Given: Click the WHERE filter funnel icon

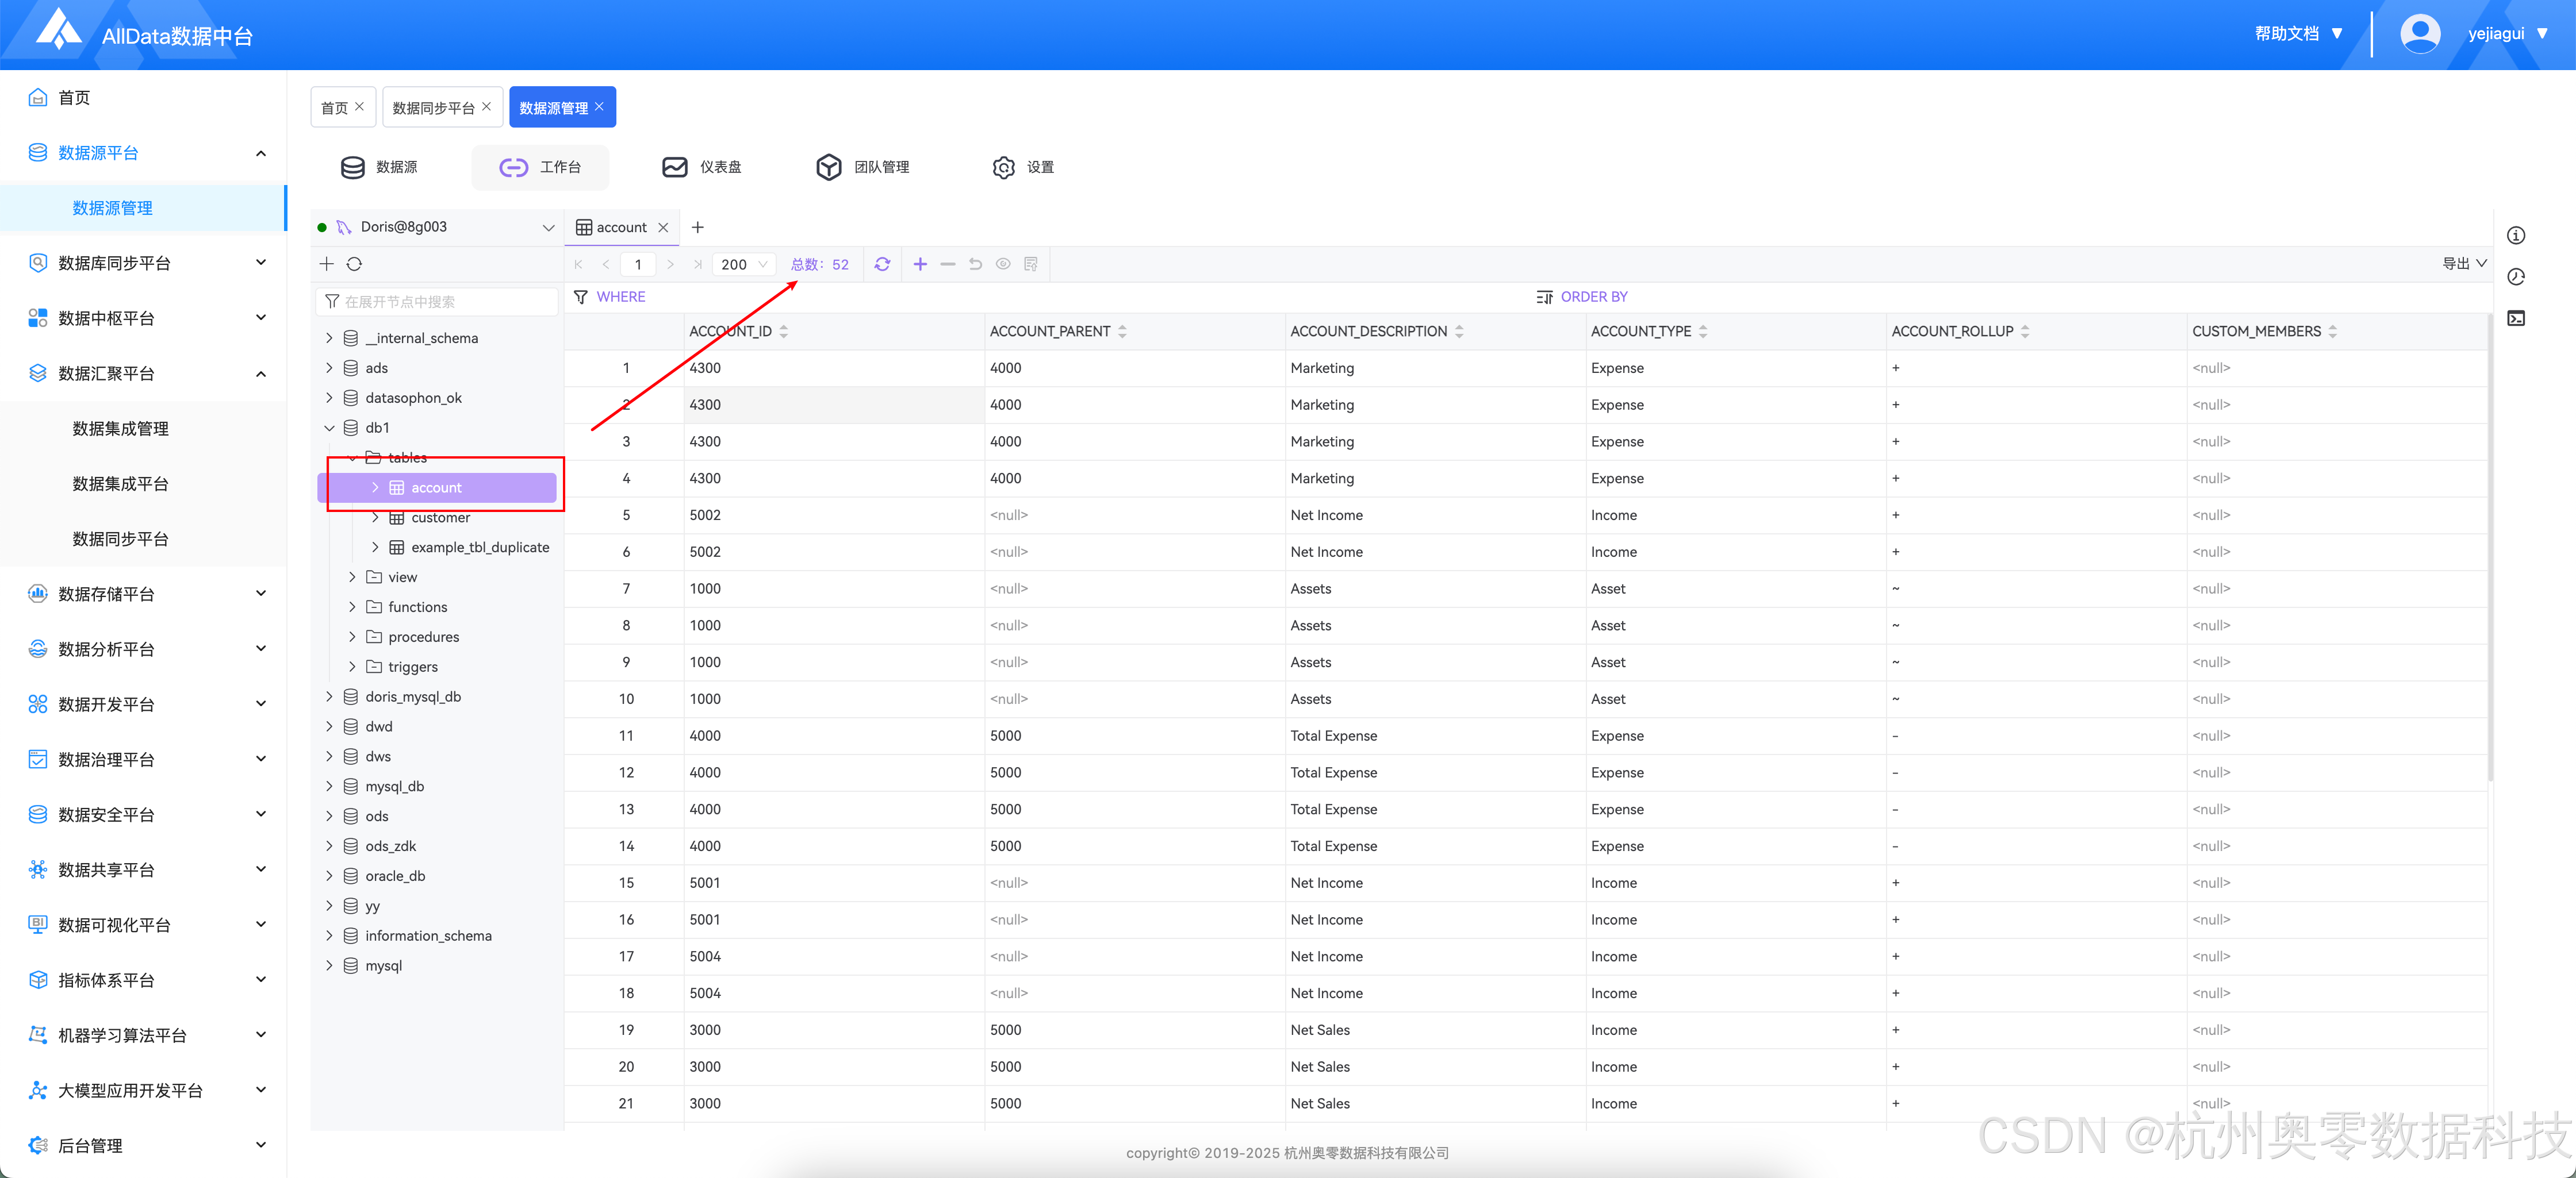Looking at the screenshot, I should pos(581,297).
